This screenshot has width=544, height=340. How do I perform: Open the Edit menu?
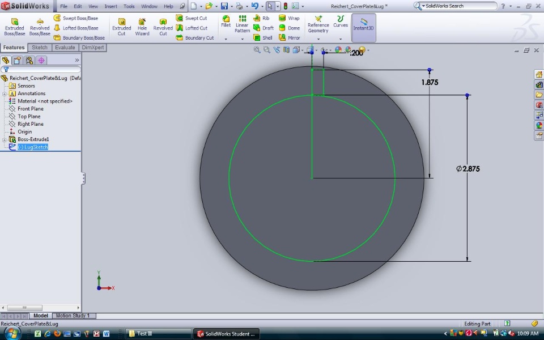point(78,6)
